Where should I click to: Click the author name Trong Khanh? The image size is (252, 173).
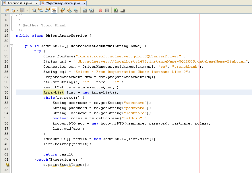(x=54, y=25)
